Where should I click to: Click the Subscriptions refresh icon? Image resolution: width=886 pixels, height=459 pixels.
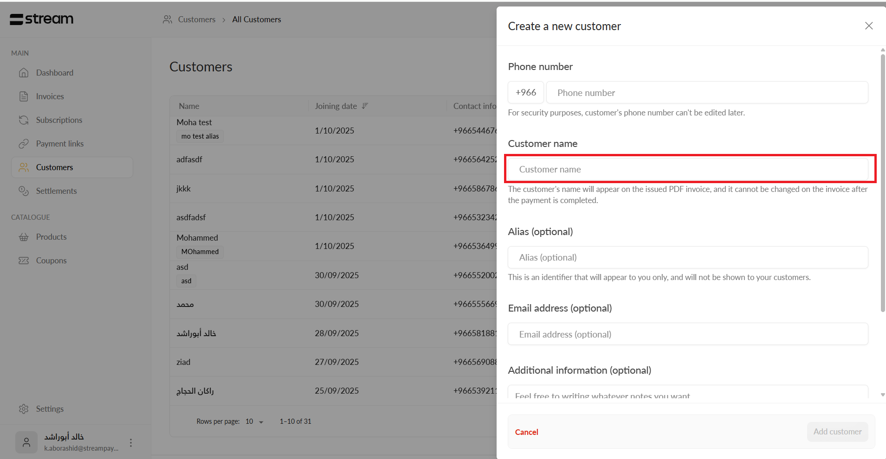pyautogui.click(x=24, y=120)
